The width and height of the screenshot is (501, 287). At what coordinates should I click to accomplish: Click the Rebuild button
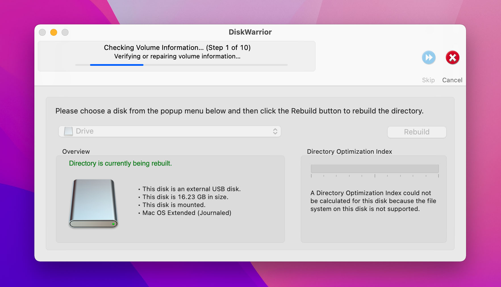(417, 132)
